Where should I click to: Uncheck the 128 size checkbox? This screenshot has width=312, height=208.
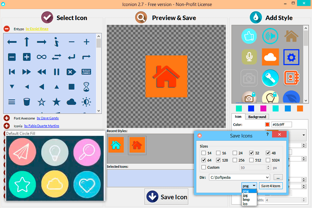[x=218, y=160]
